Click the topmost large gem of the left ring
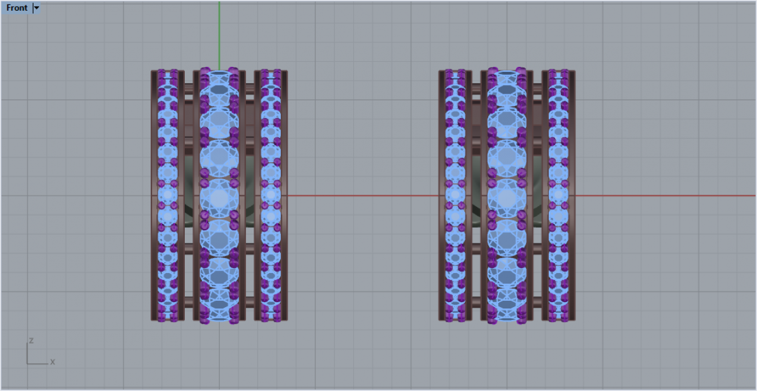The width and height of the screenshot is (757, 391). [x=219, y=86]
